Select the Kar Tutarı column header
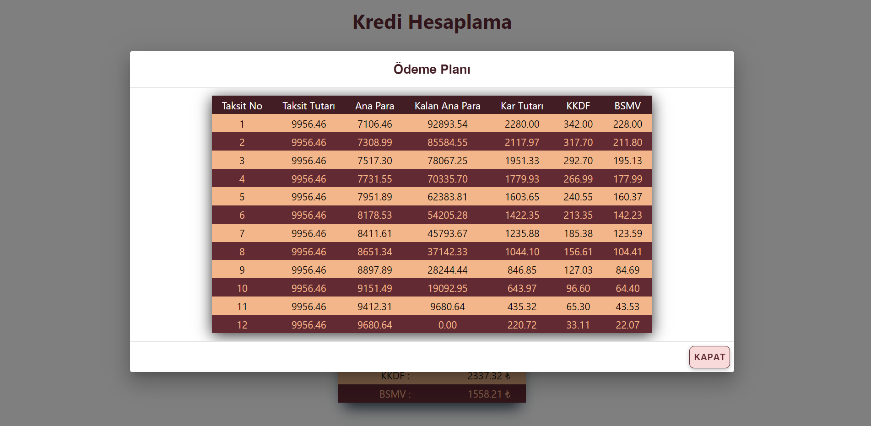871x426 pixels. point(522,105)
